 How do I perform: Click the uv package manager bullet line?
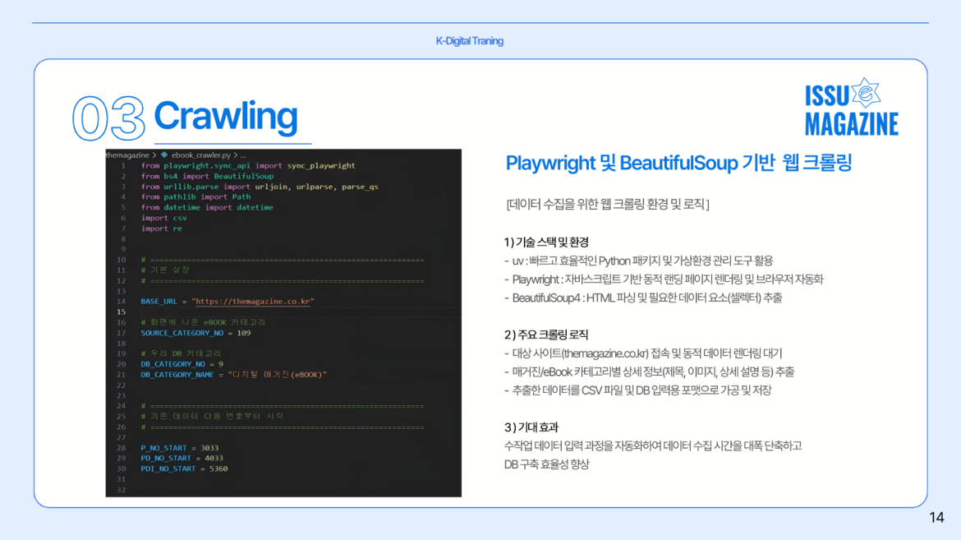(638, 261)
